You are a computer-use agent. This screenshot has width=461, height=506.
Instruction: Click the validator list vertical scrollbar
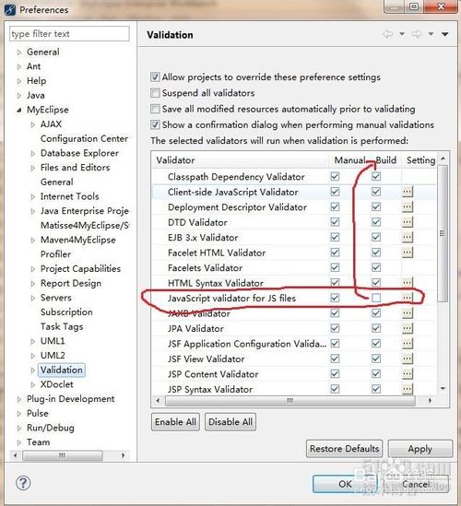[x=443, y=233]
